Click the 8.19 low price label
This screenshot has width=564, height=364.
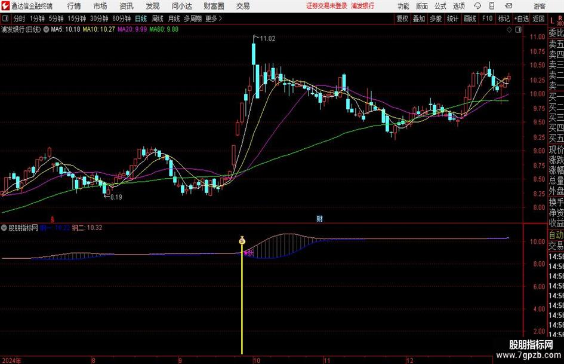click(116, 197)
